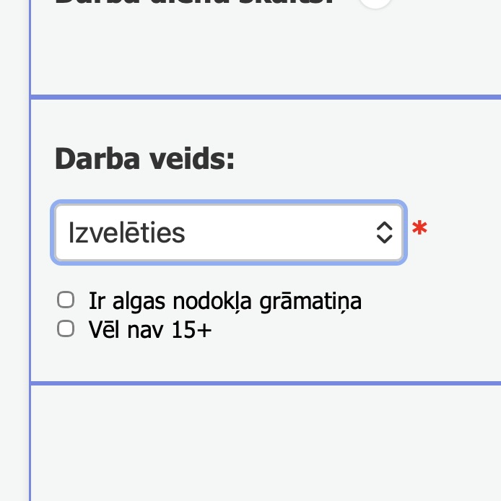Click the upward chevron of the select arrows

click(x=384, y=226)
